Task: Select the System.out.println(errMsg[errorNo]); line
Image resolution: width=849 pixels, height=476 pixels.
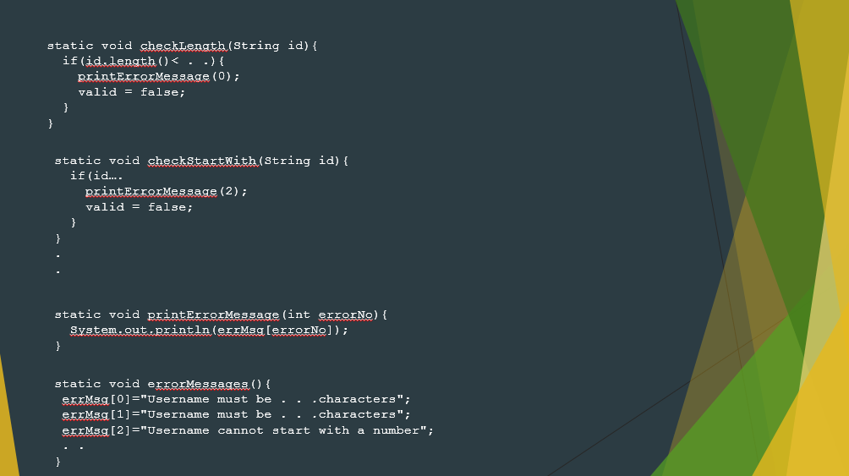Action: (x=209, y=331)
